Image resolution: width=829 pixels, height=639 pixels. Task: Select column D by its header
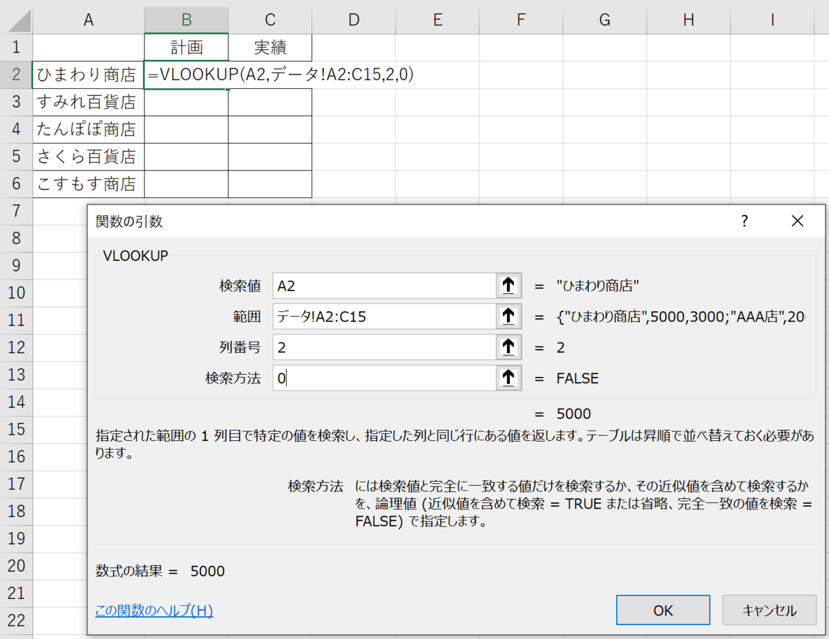(x=354, y=19)
